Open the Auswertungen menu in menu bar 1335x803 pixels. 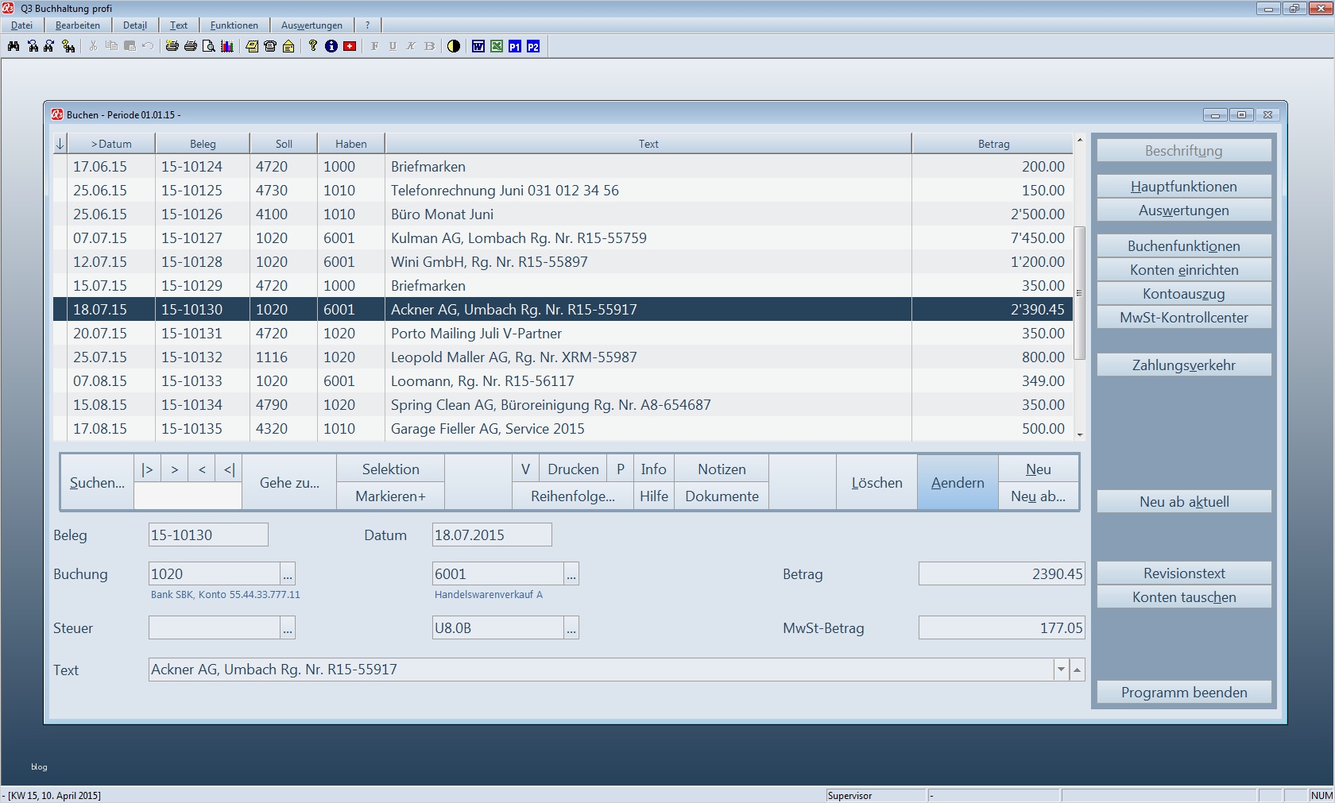pos(311,25)
